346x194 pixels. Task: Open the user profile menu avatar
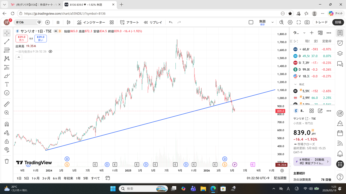7,22
